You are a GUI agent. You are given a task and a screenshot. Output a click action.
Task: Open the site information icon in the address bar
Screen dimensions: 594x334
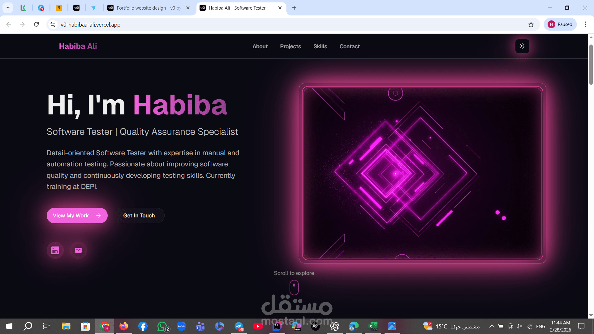pyautogui.click(x=53, y=24)
